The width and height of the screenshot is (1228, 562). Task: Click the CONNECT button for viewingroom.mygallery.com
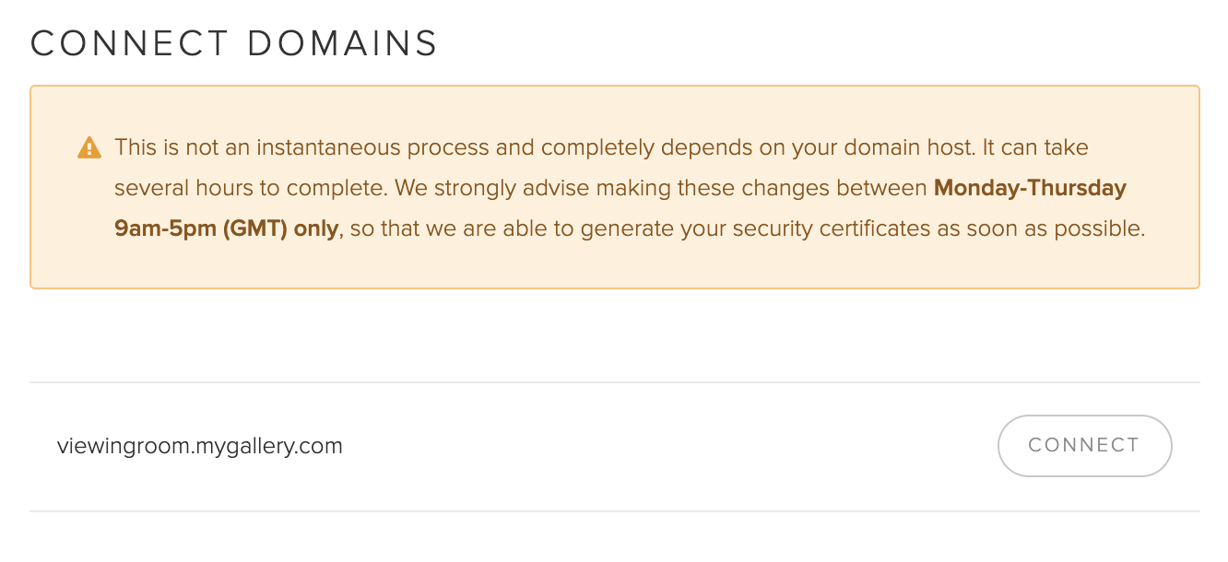point(1084,446)
